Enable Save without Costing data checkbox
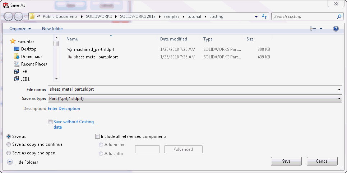 [x=50, y=122]
